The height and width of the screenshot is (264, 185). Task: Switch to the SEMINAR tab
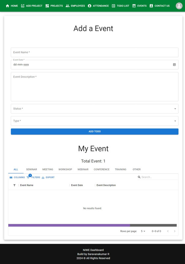[x=31, y=169]
